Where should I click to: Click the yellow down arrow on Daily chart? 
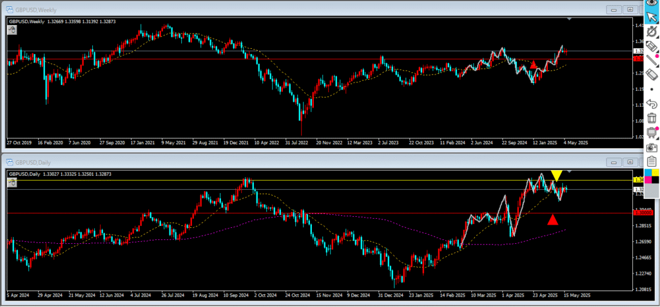click(x=556, y=175)
